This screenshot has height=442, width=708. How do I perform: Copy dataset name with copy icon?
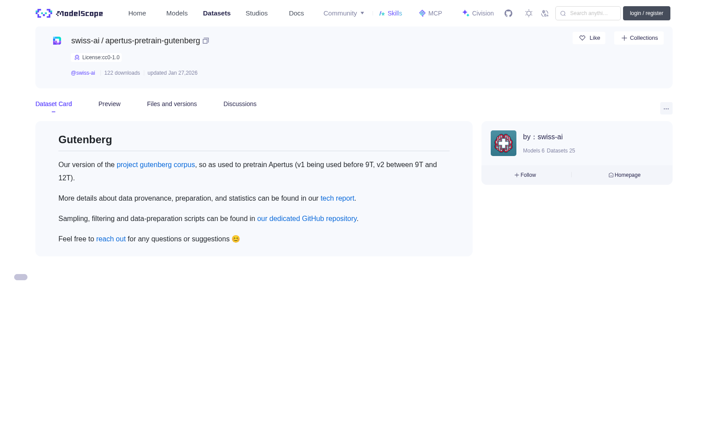pyautogui.click(x=206, y=41)
